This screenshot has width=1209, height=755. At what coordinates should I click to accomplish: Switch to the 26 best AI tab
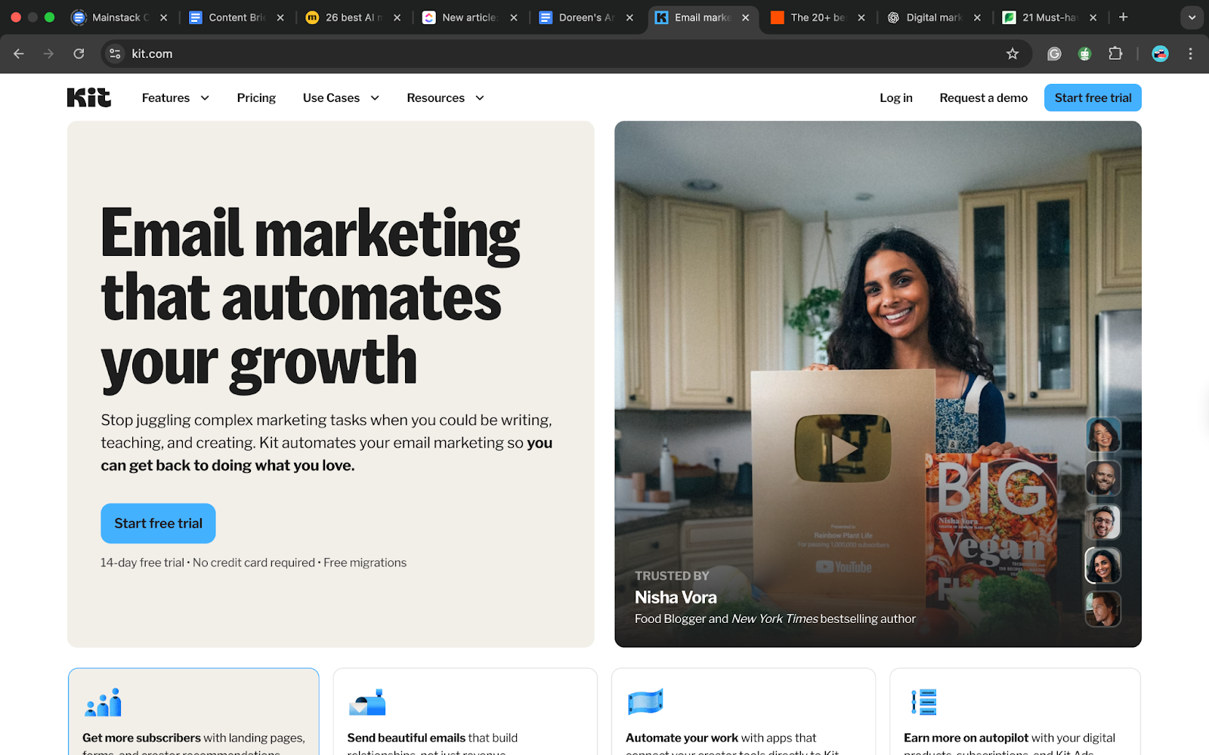click(x=354, y=17)
